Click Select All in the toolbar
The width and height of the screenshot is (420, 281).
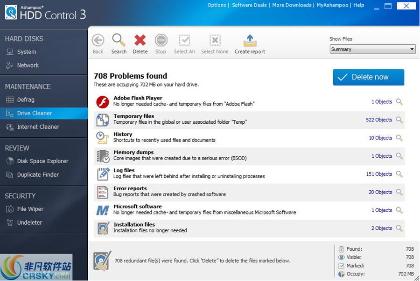tap(184, 43)
